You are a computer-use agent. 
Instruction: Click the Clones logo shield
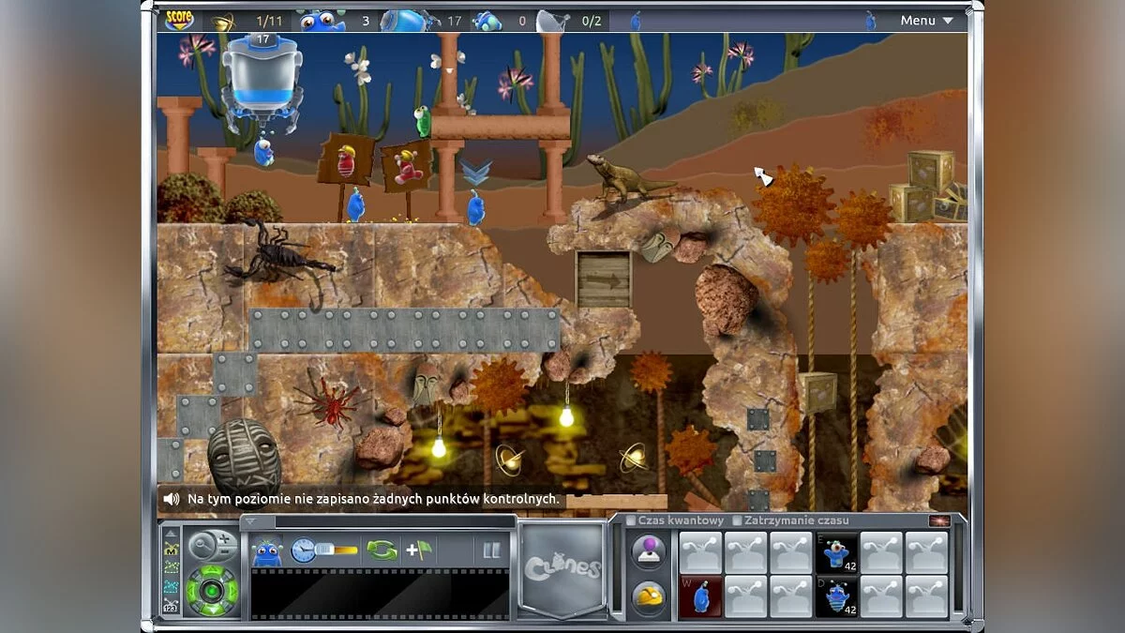coord(562,568)
